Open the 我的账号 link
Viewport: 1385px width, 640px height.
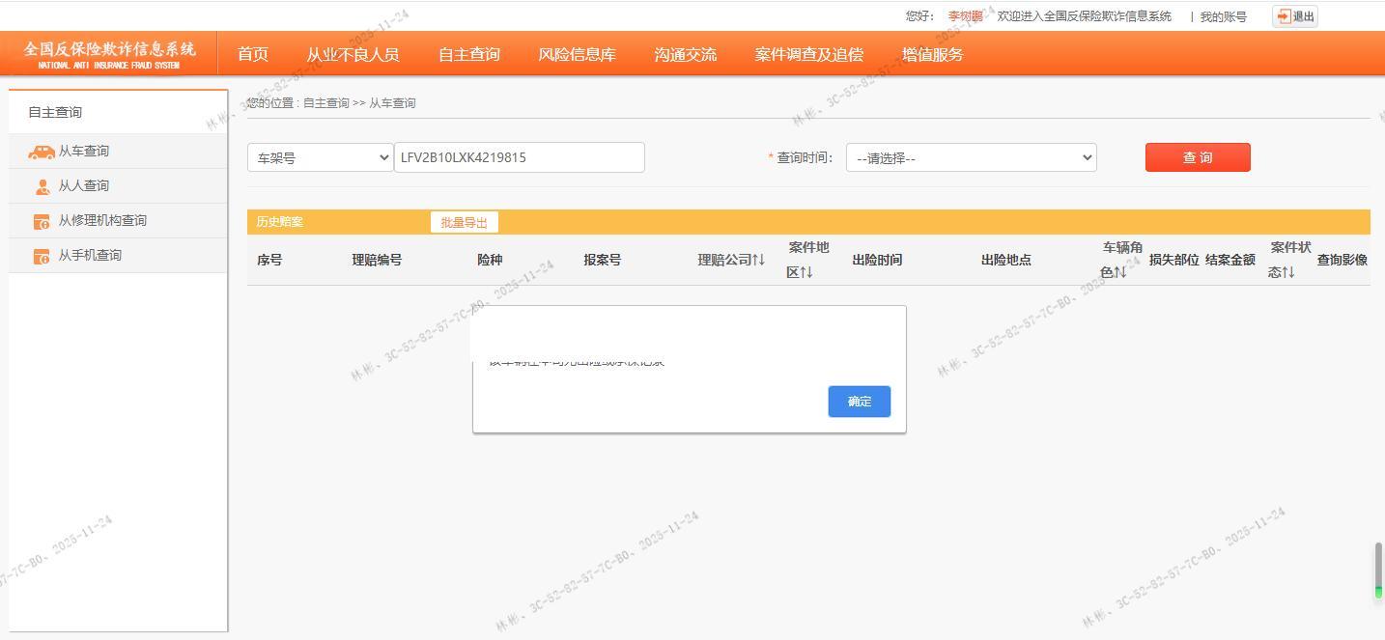pos(1223,16)
